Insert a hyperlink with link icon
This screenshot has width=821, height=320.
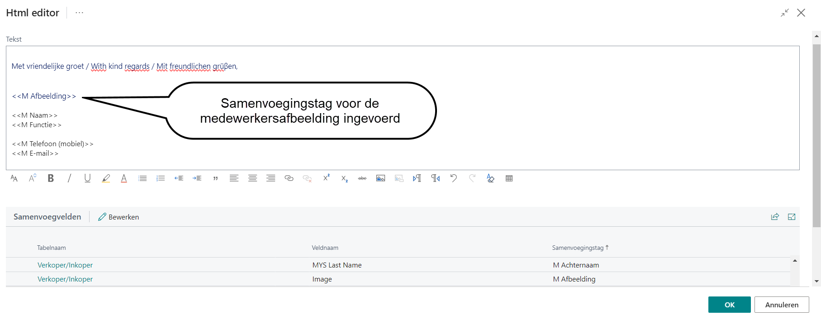tap(289, 178)
